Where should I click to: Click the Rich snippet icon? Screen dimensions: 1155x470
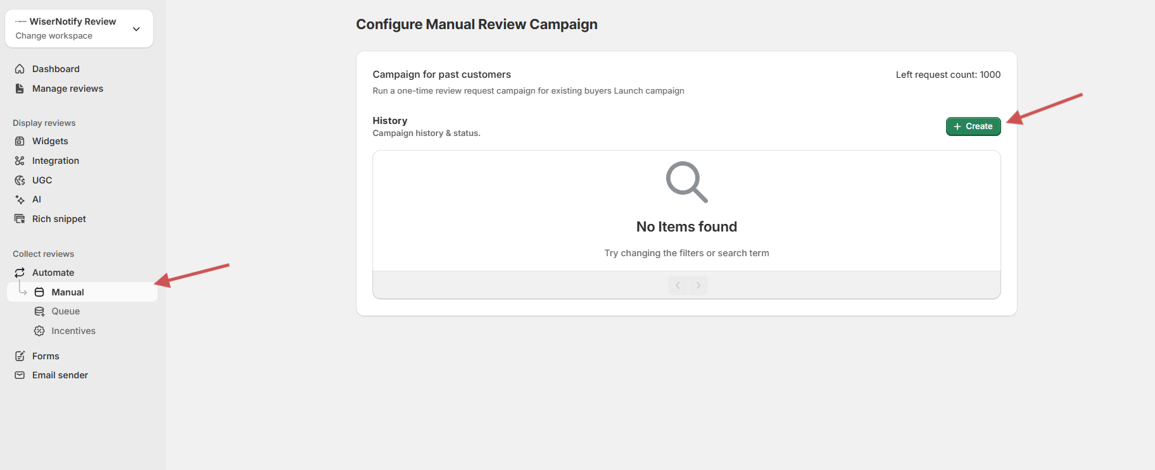20,219
